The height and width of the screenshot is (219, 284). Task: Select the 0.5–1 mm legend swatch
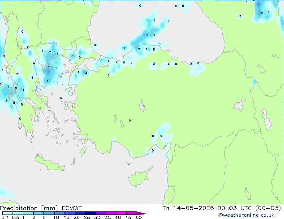18,213
